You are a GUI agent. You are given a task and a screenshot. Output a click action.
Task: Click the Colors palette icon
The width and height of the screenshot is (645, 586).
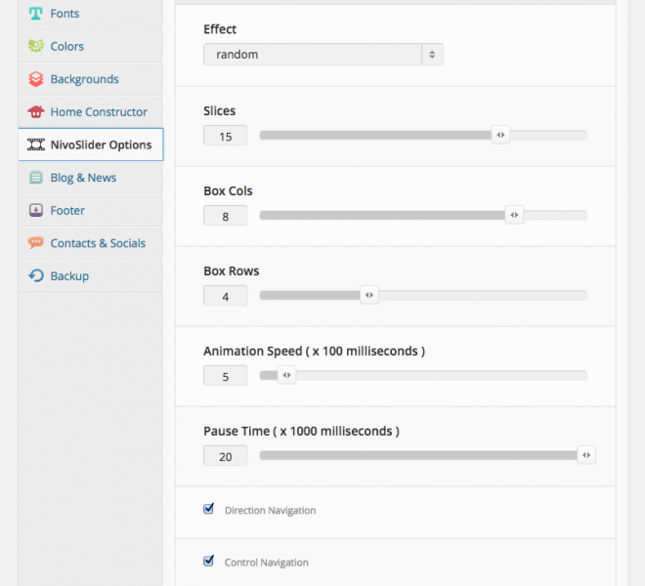(36, 46)
